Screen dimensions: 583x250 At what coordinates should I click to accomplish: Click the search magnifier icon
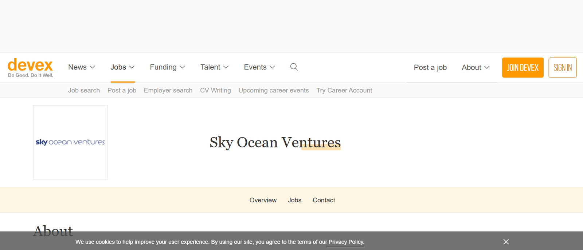point(294,67)
